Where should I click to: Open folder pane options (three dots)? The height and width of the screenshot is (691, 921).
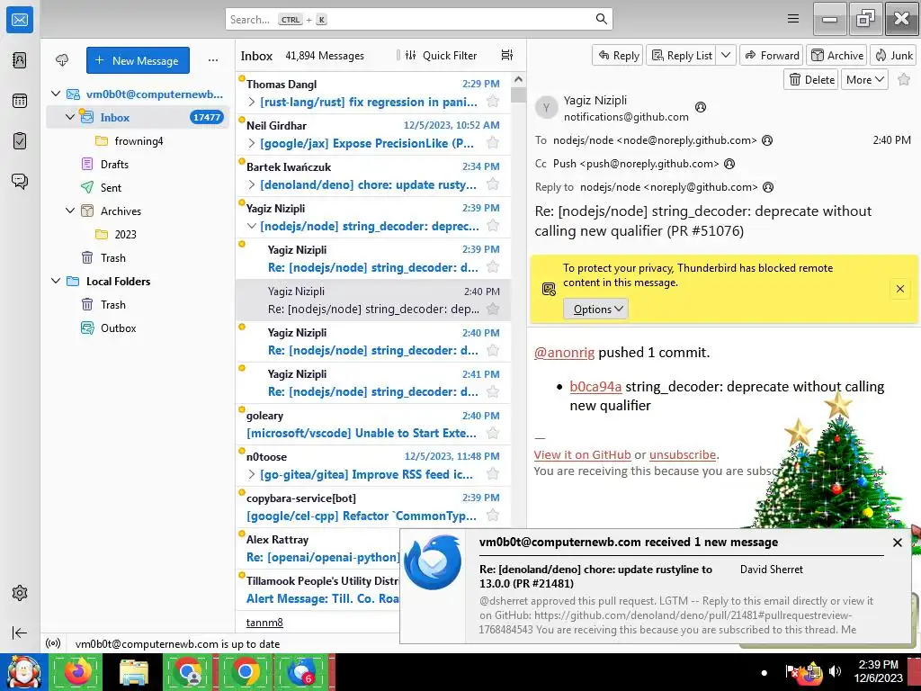pyautogui.click(x=212, y=60)
